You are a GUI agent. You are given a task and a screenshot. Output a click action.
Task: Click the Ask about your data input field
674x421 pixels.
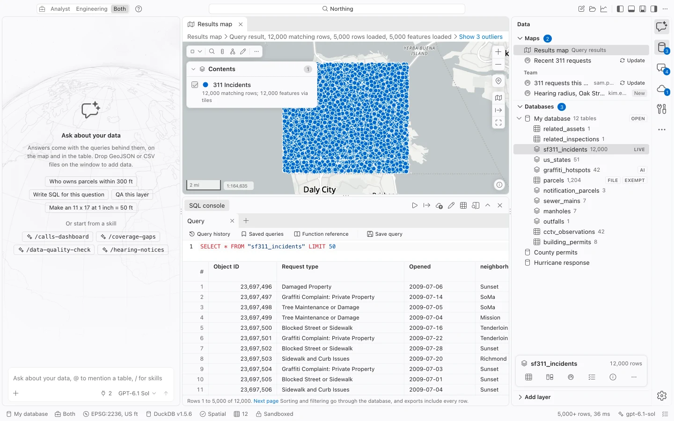91,378
